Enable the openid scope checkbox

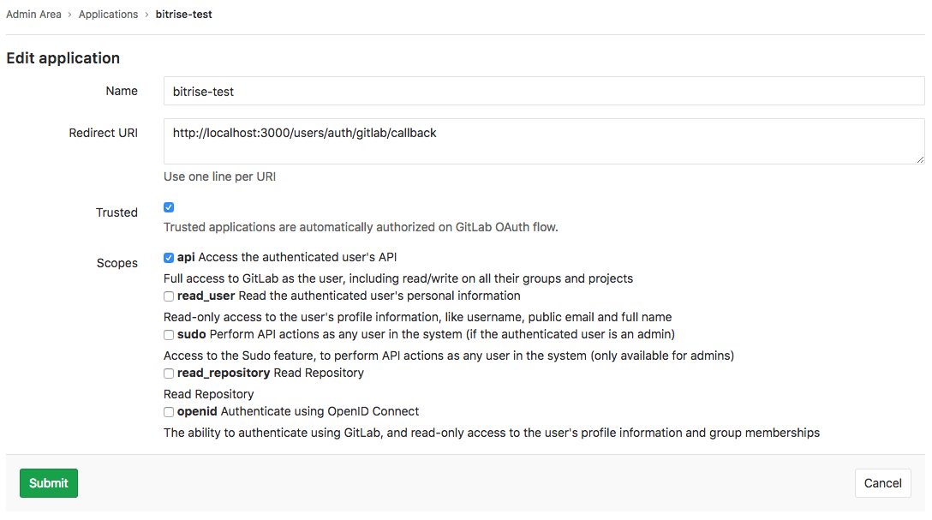tap(169, 411)
